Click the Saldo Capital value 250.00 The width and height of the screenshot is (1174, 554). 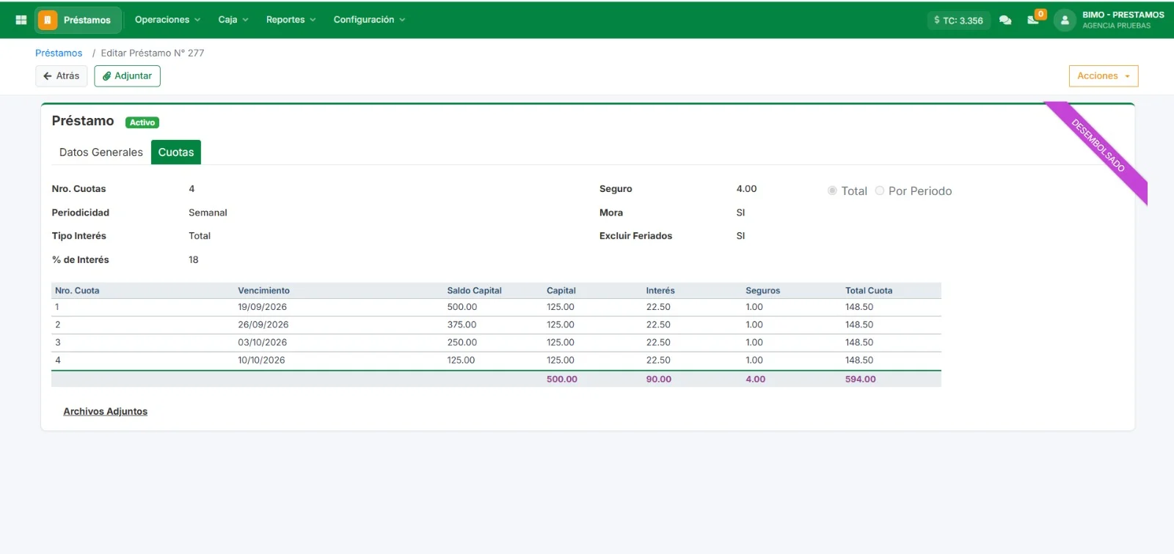tap(462, 342)
